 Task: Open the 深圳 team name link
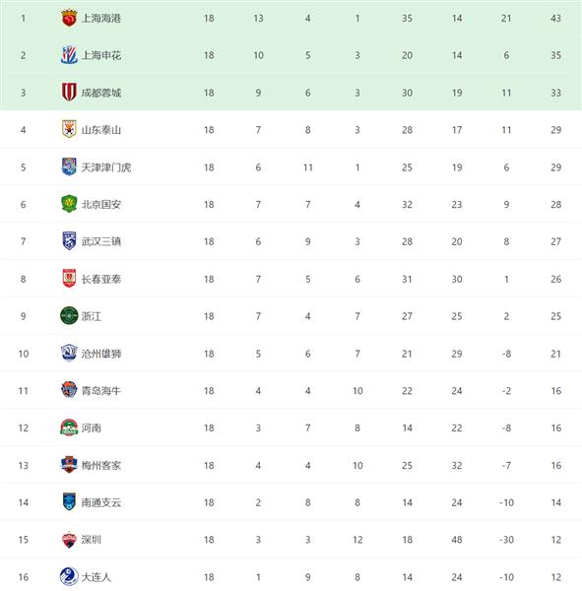(x=92, y=540)
